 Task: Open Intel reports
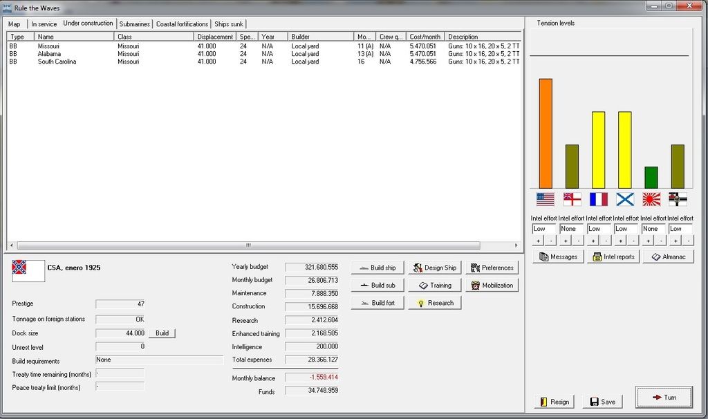pyautogui.click(x=613, y=257)
